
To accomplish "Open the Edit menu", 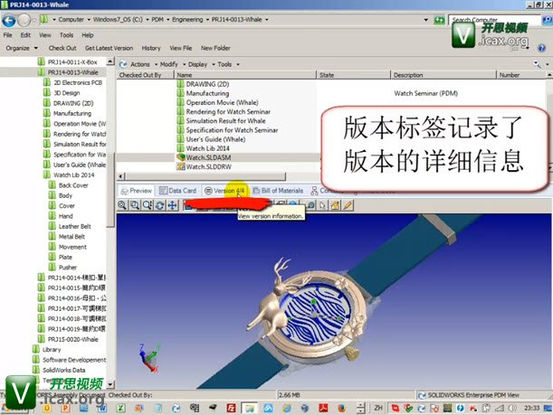I will [25, 35].
